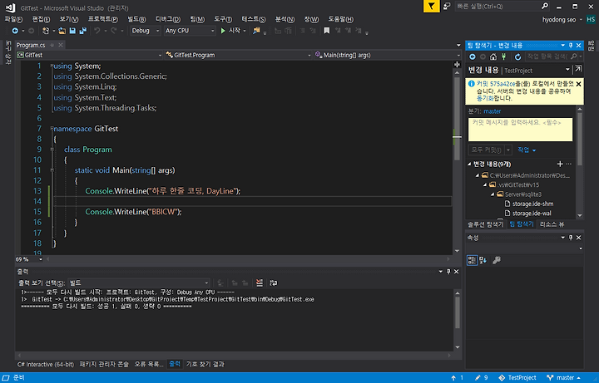Viewport: 599px width, 383px height.
Task: Open more options next to changes plus icon
Action: coord(569,164)
